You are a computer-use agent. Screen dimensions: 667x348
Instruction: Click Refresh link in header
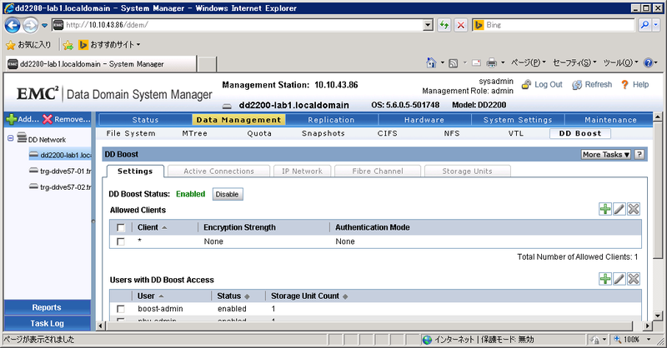pyautogui.click(x=593, y=85)
